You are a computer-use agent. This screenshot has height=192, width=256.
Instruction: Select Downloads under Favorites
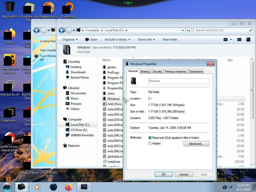[78, 72]
